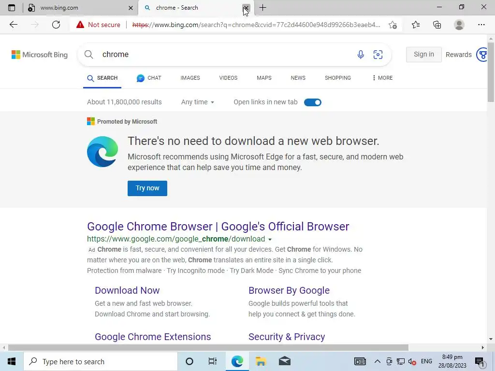Screen dimensions: 495x371
Task: Open File Explorer from taskbar
Action: click(x=261, y=361)
